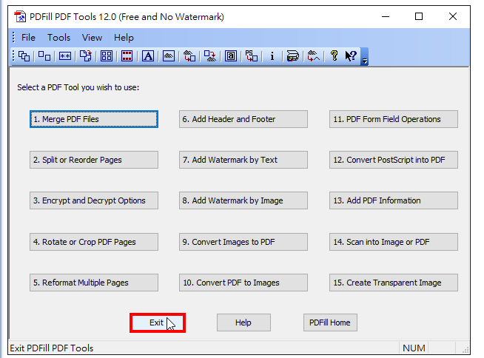
Task: Open '11. PDF Form Field Operations'
Action: 394,119
